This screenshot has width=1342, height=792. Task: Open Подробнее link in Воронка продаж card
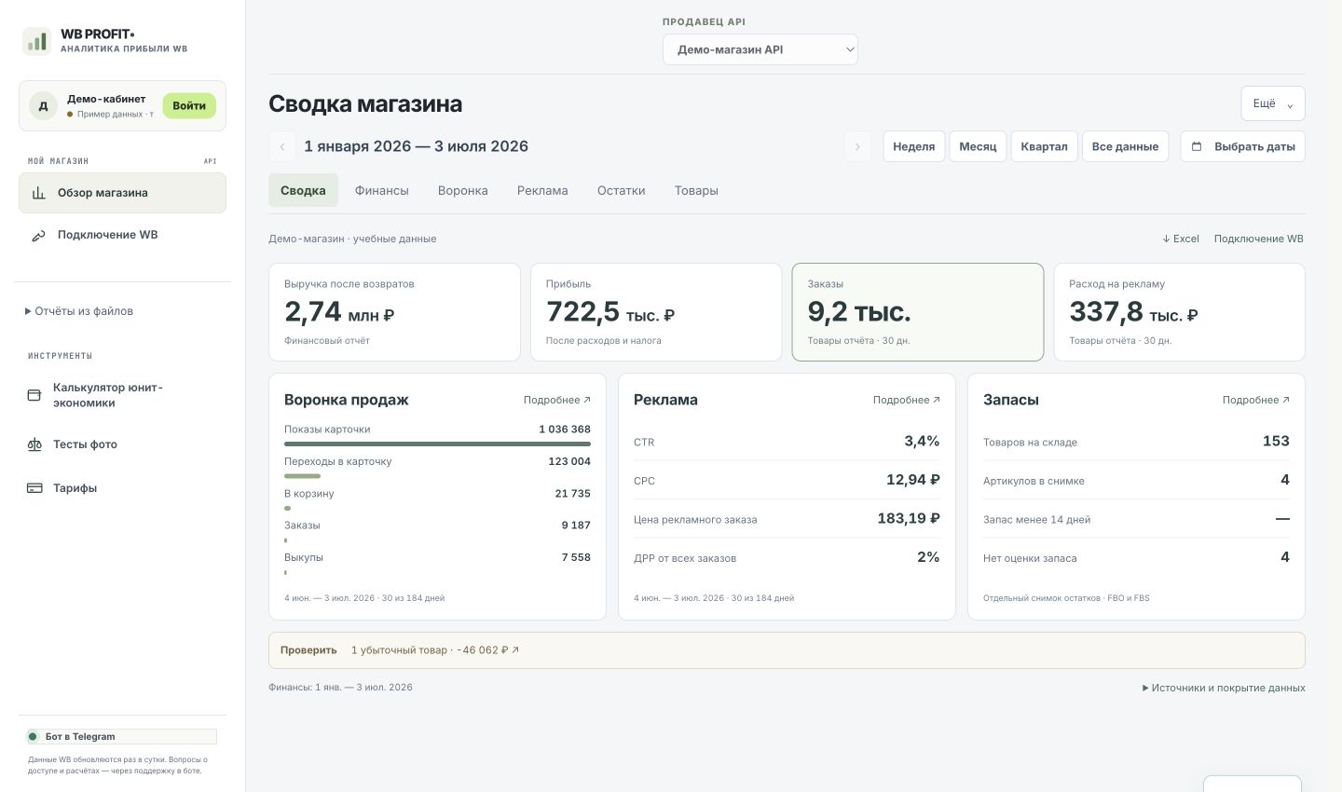557,400
